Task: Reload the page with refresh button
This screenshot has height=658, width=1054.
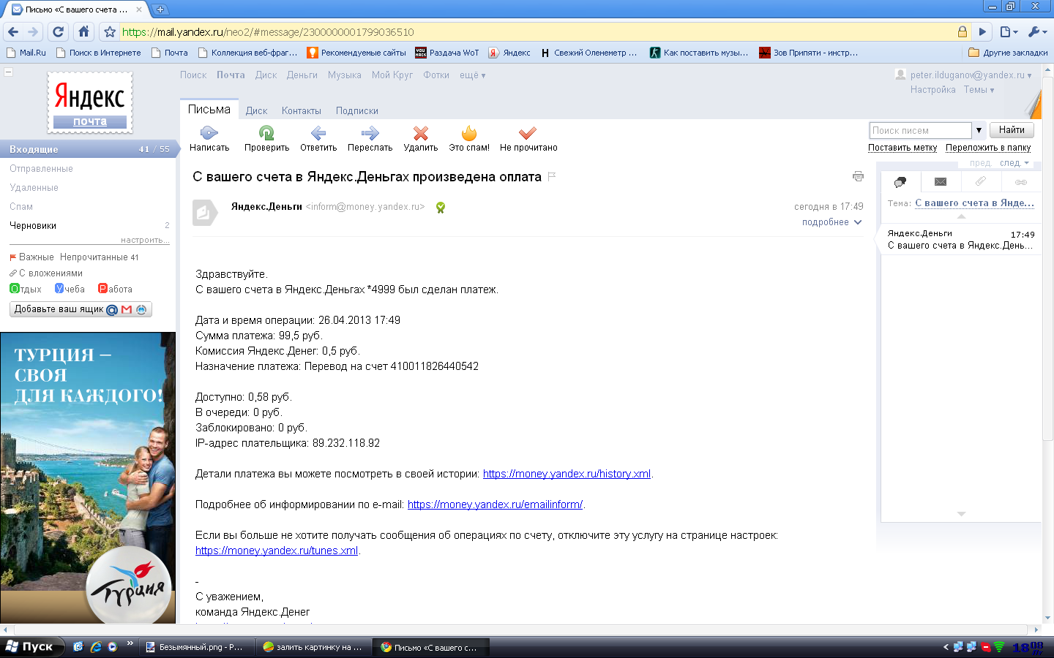Action: (59, 31)
